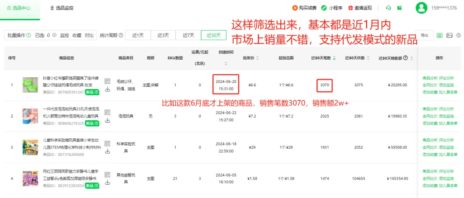Image resolution: width=464 pixels, height=198 pixels.
Task: Click batch 收藏 button
Action: point(77,35)
